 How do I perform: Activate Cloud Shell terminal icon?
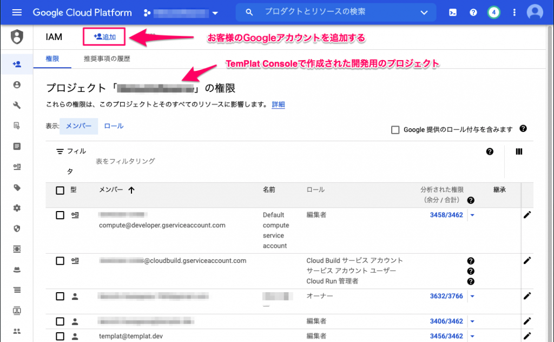453,12
